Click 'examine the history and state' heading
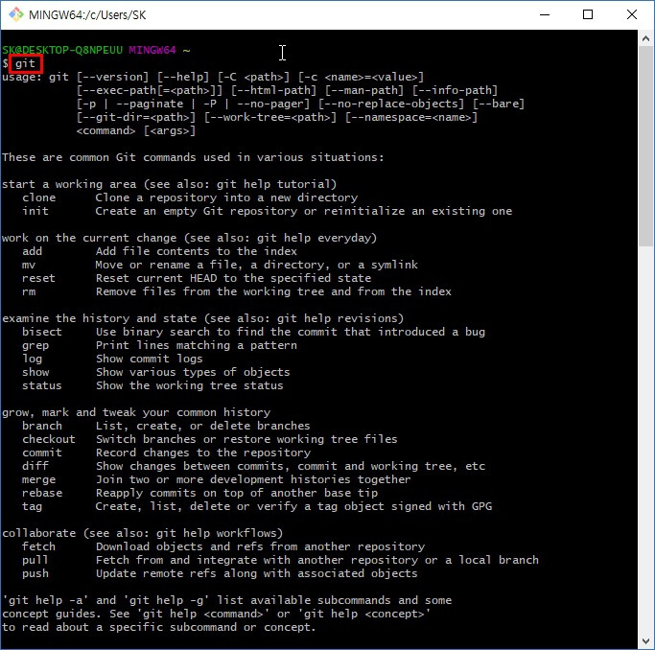 203,318
